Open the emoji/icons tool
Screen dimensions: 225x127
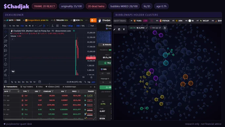coord(5,64)
